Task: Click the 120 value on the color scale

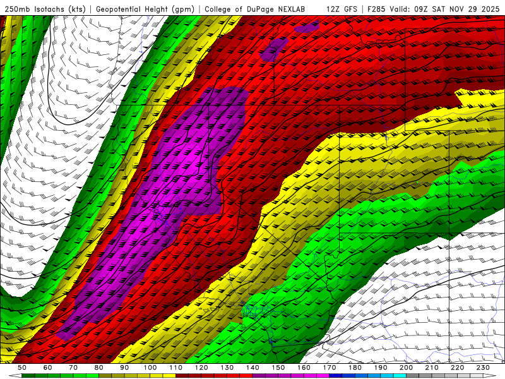Action: [x=201, y=368]
